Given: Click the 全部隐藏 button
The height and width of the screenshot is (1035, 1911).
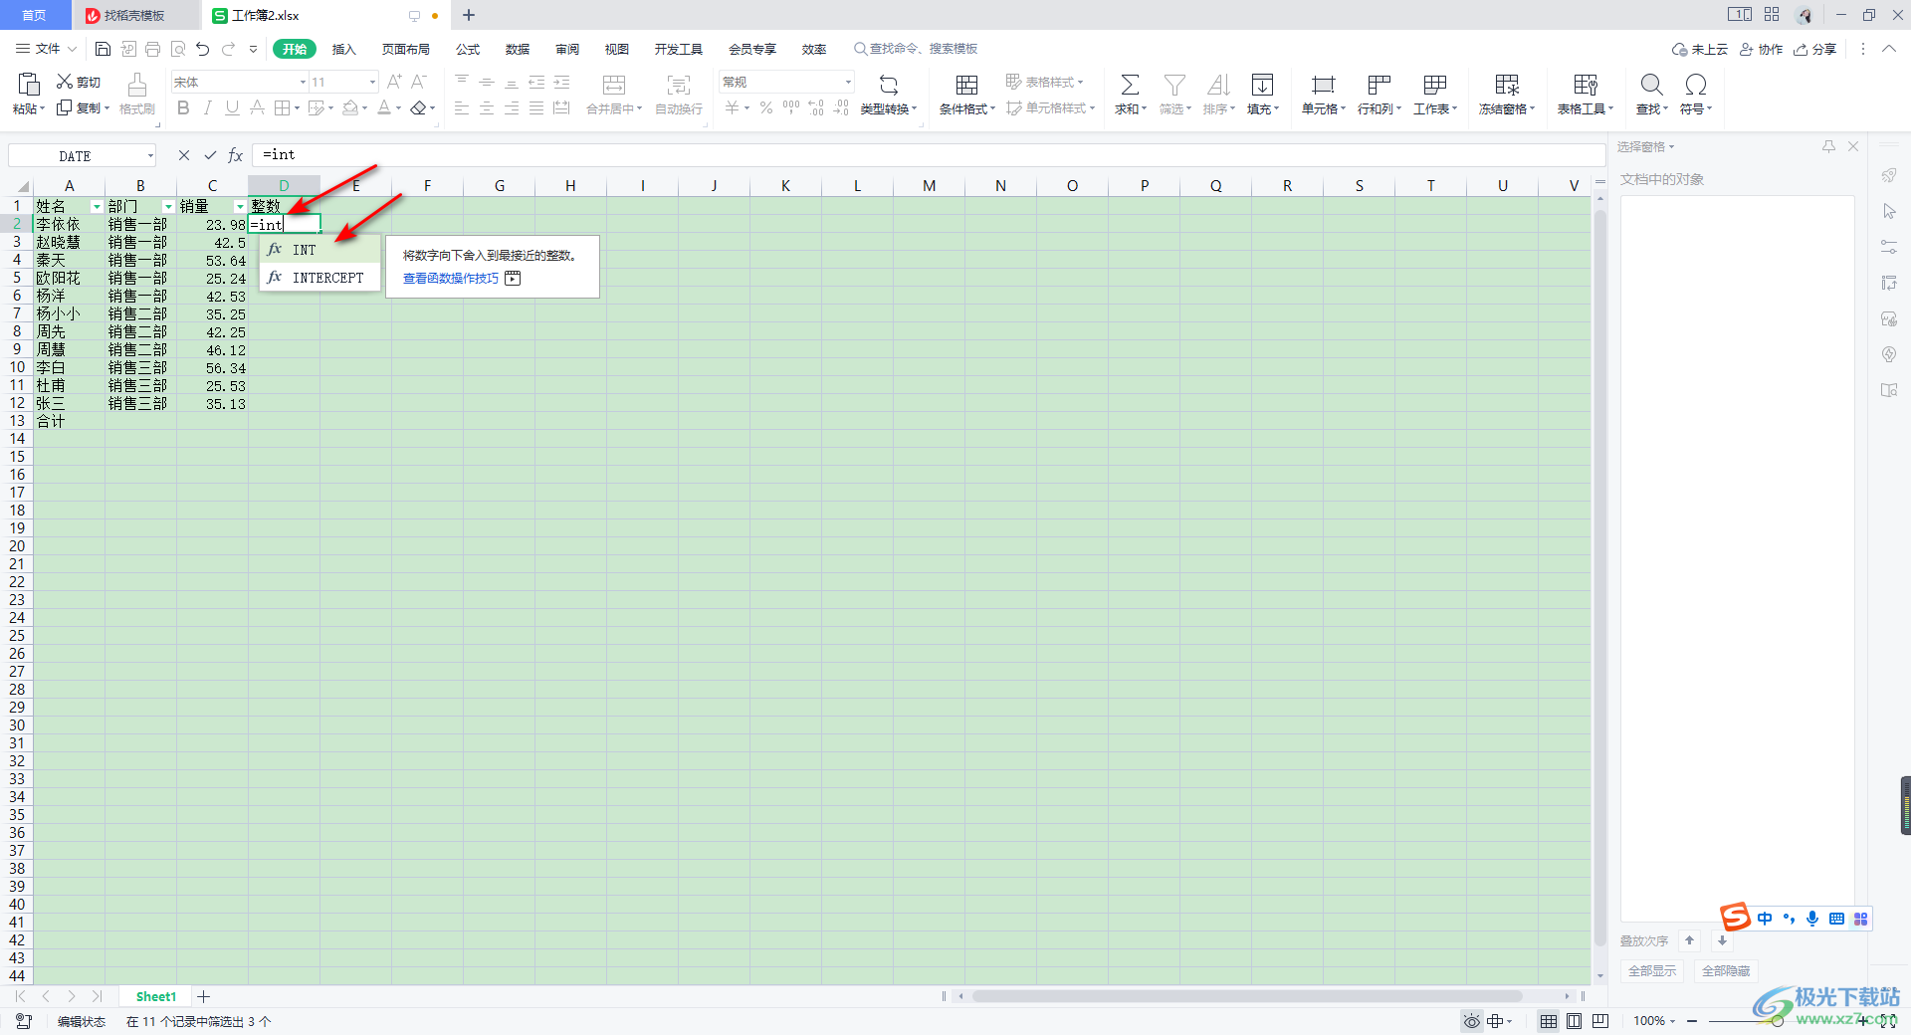Looking at the screenshot, I should coord(1726,971).
